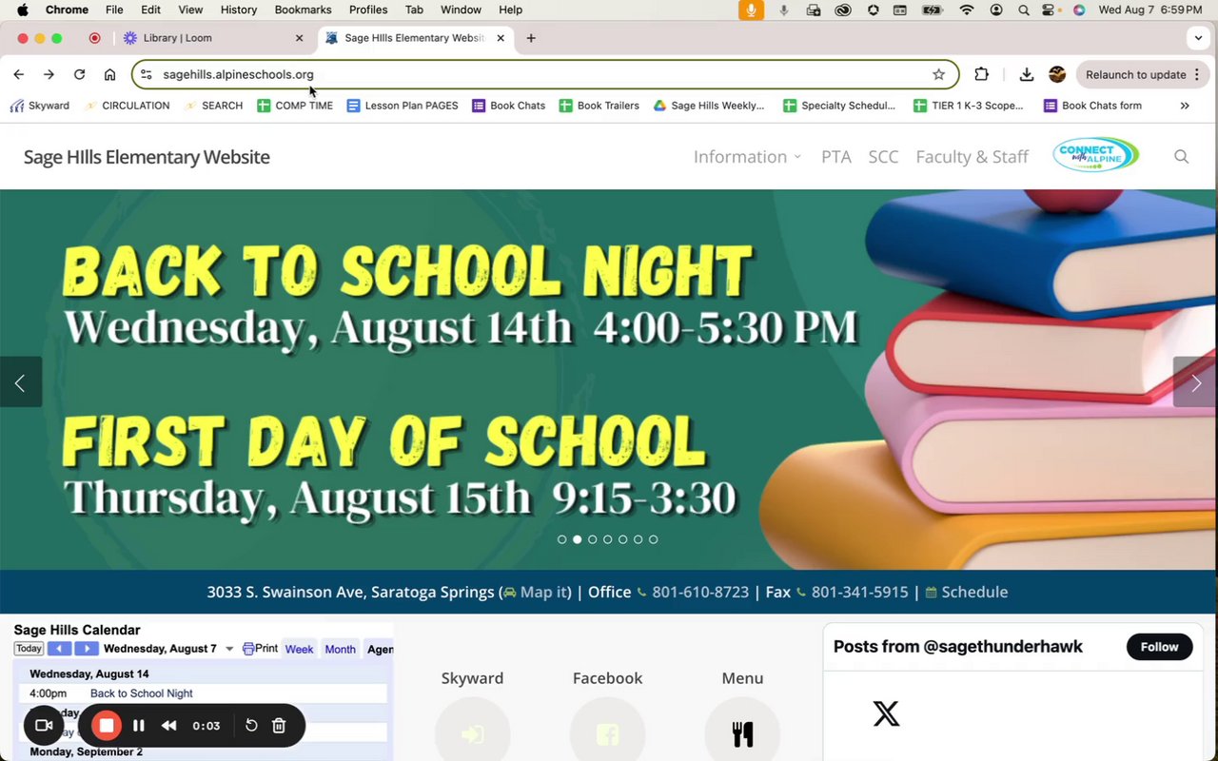The image size is (1218, 761).
Task: Open the website search magnifier icon
Action: tap(1181, 157)
